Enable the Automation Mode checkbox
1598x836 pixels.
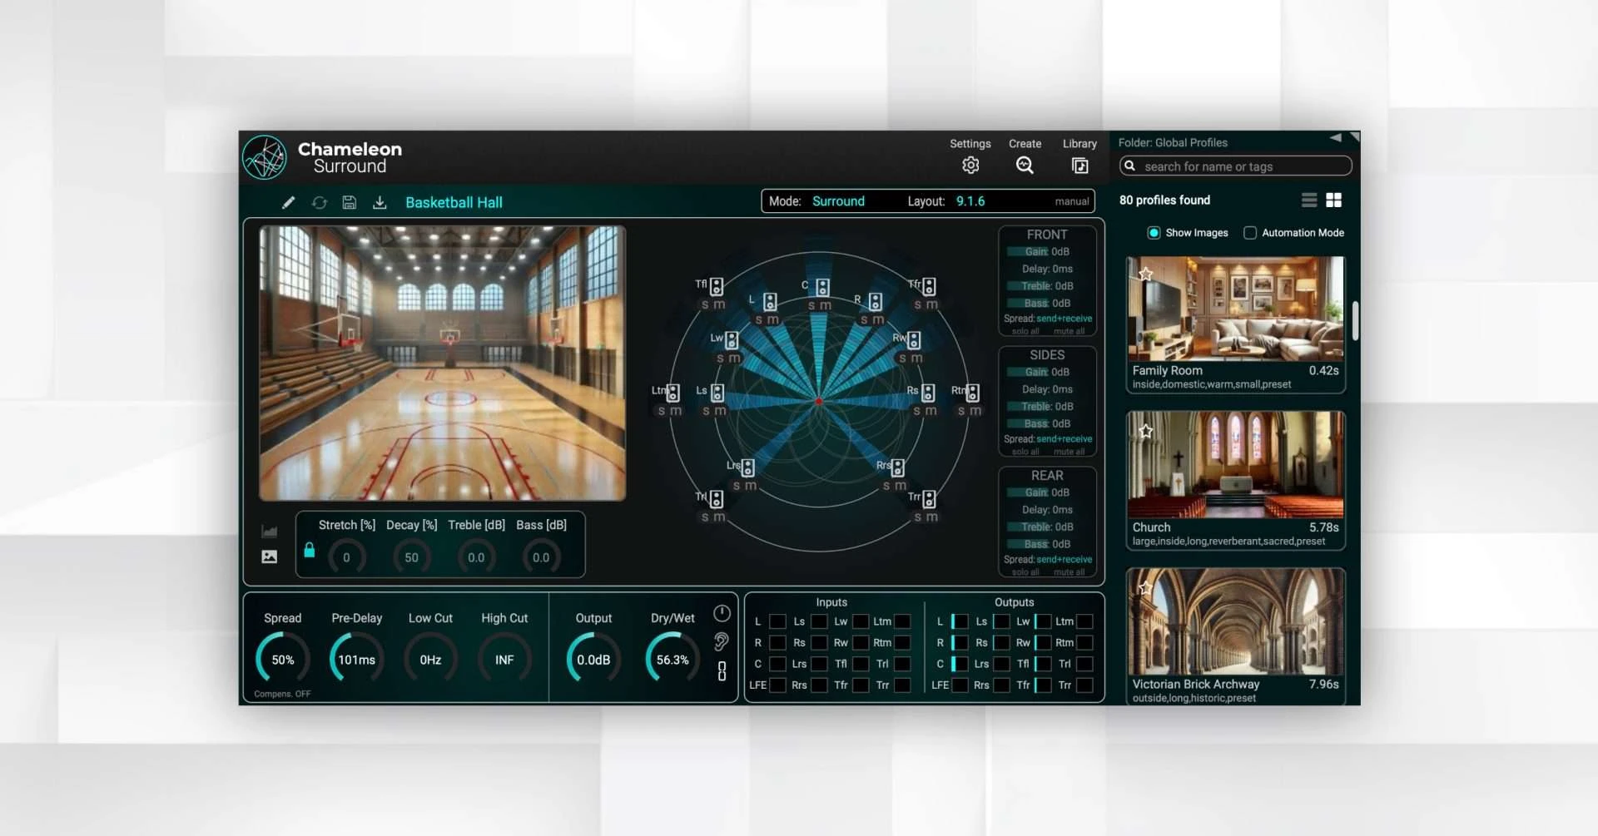click(1250, 233)
